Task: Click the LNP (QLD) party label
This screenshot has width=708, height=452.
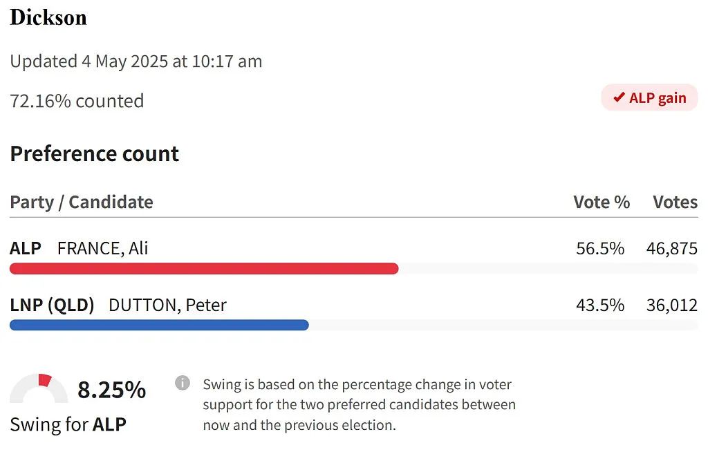Action: click(52, 305)
